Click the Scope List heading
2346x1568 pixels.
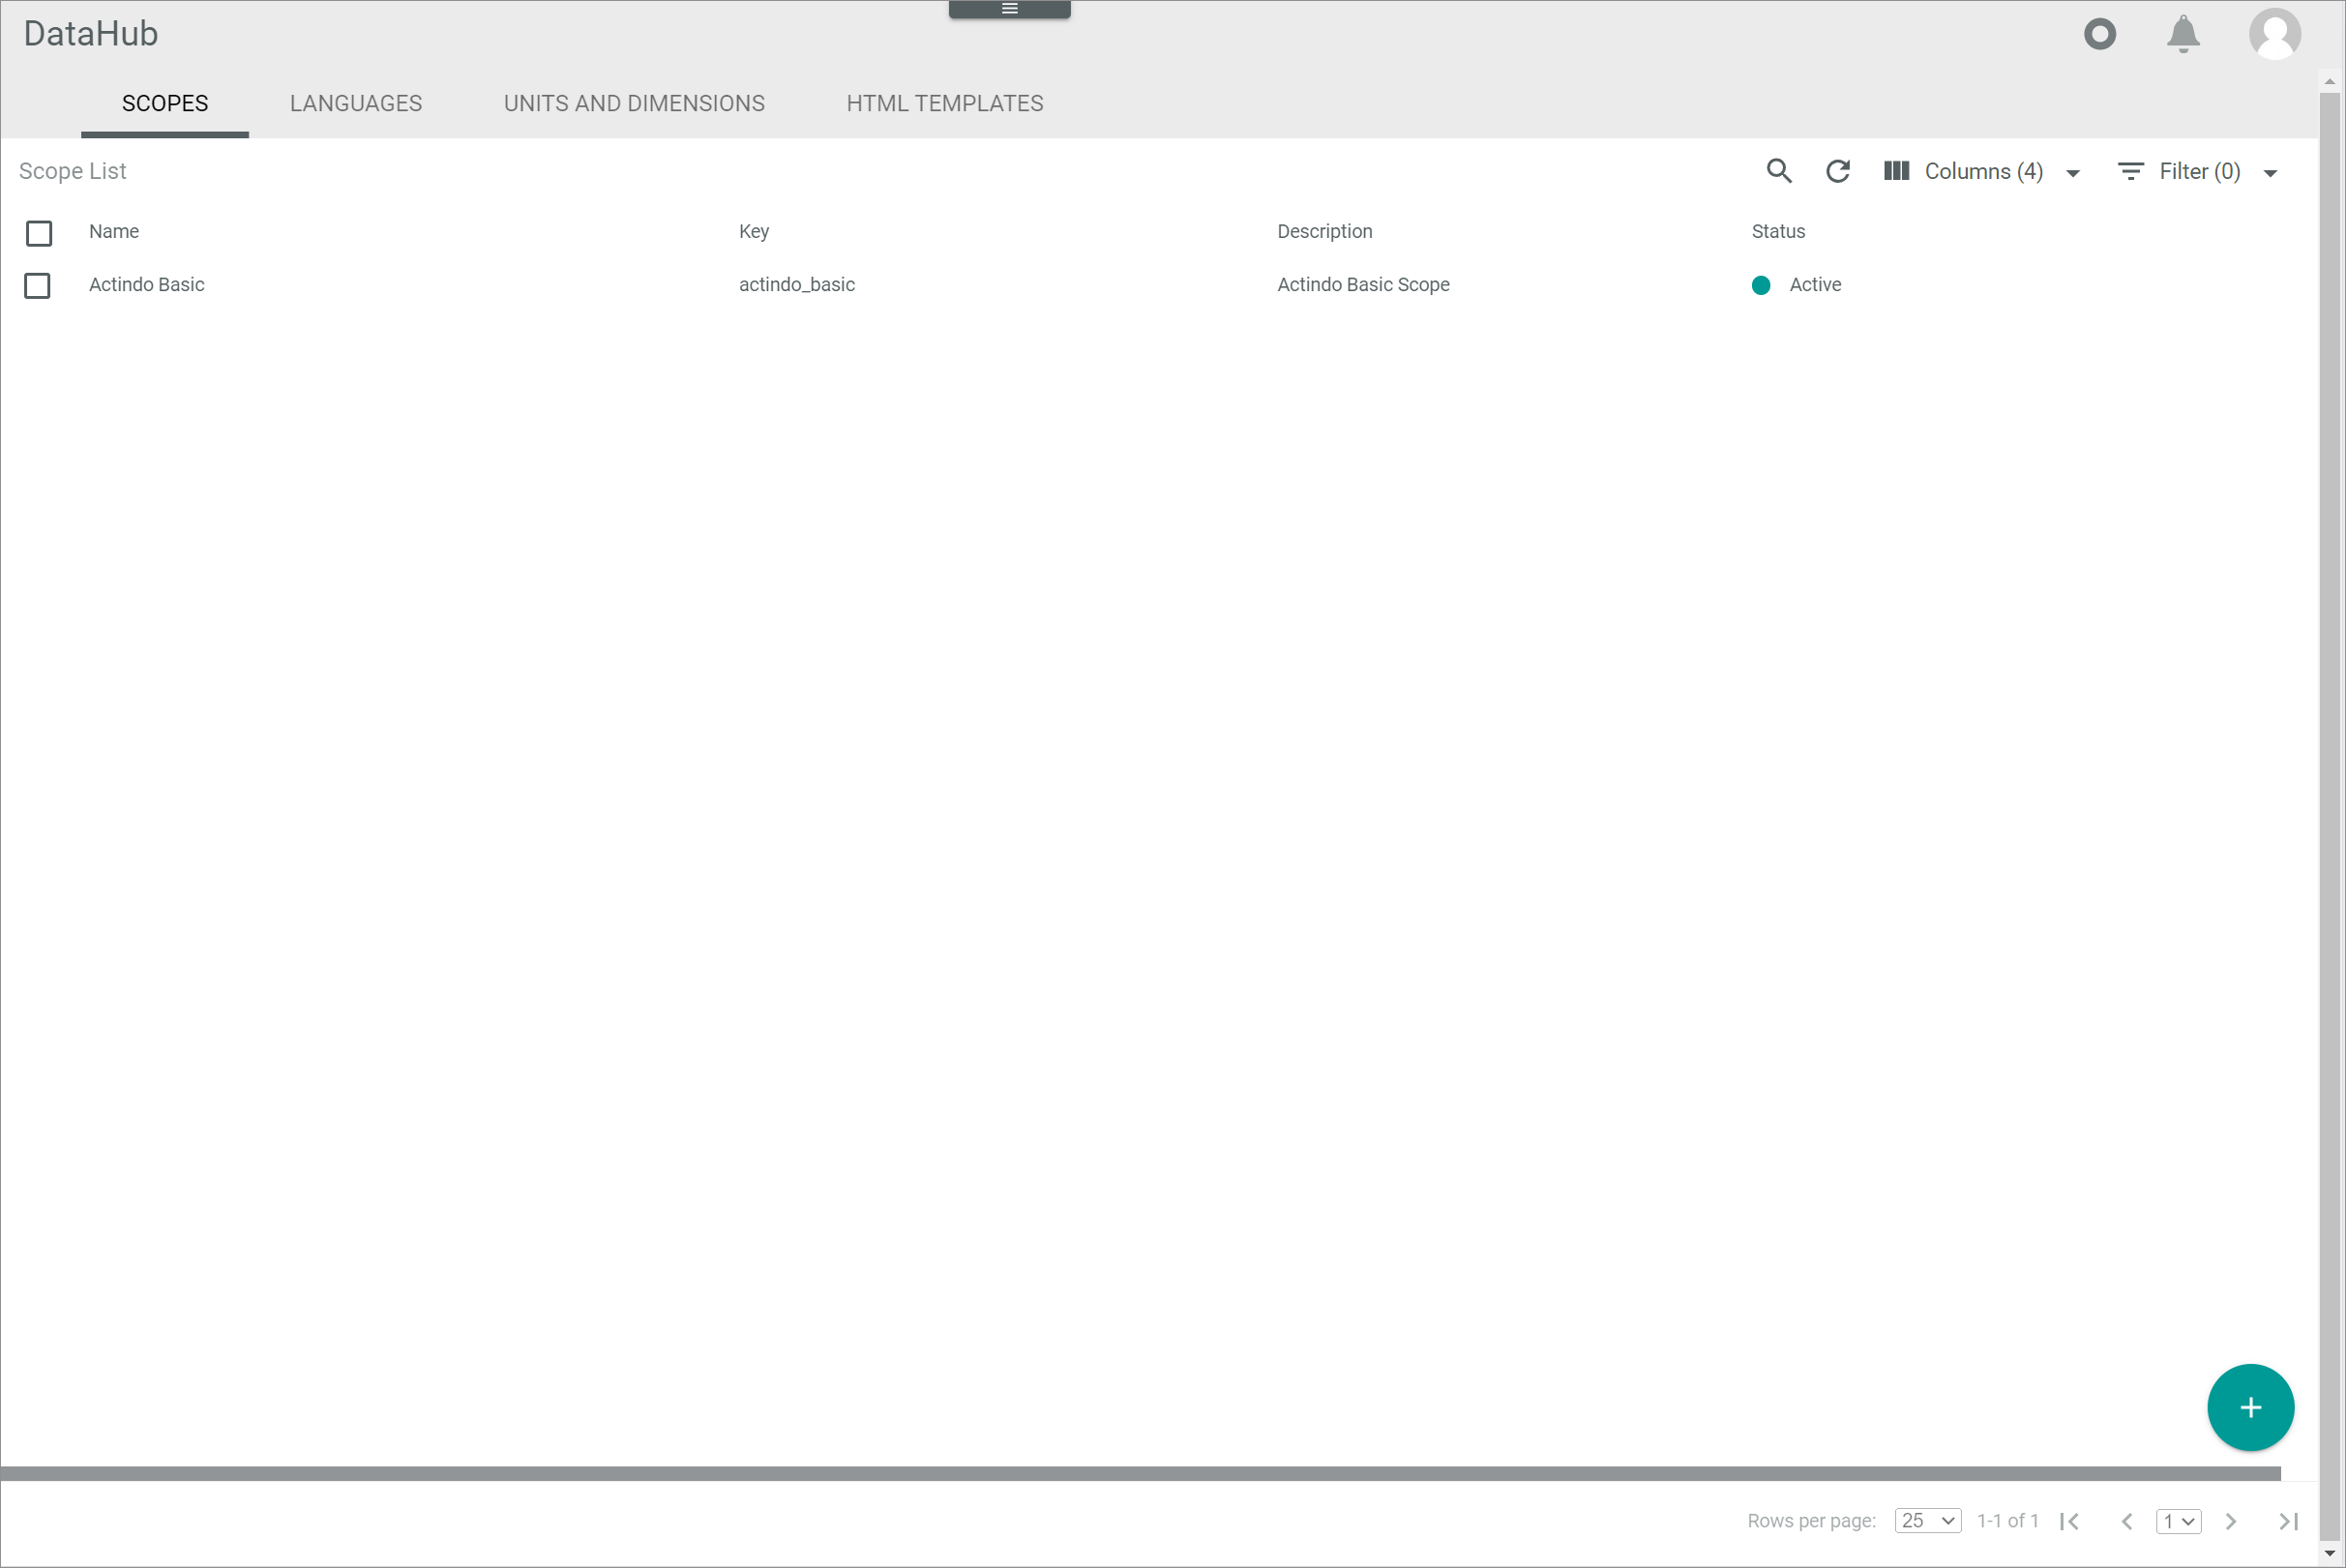point(73,171)
